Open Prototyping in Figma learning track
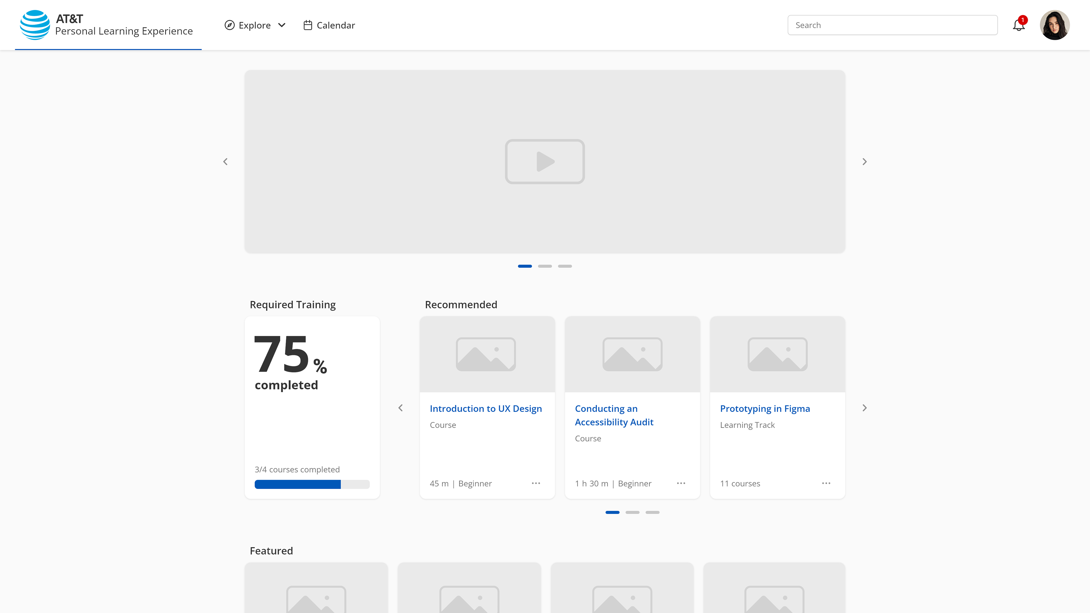1090x613 pixels. 765,409
